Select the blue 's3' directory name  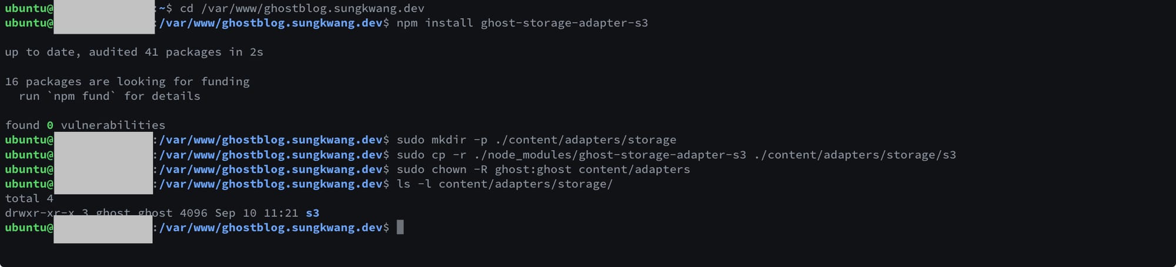click(312, 213)
